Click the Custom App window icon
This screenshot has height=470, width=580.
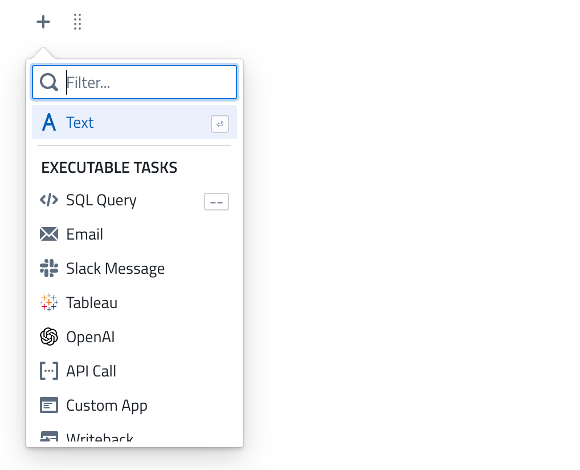tap(49, 406)
